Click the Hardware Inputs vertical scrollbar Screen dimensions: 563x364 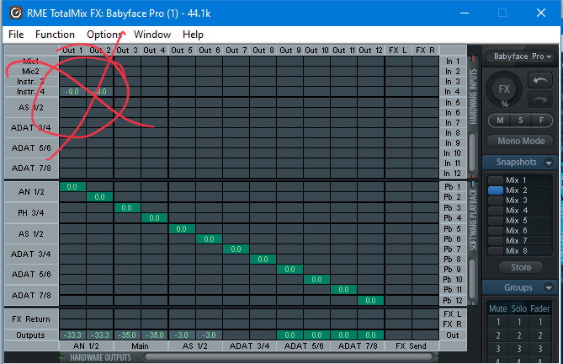[472, 153]
